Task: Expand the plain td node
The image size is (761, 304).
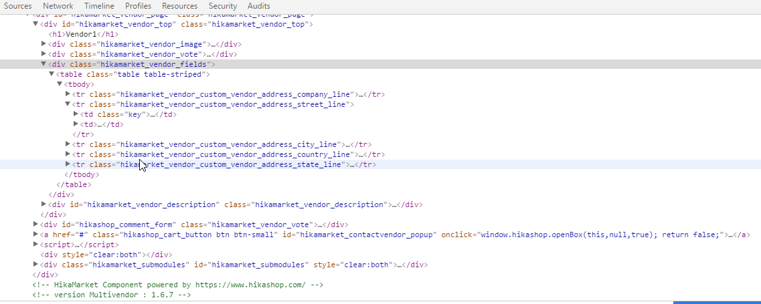Action: click(x=76, y=124)
